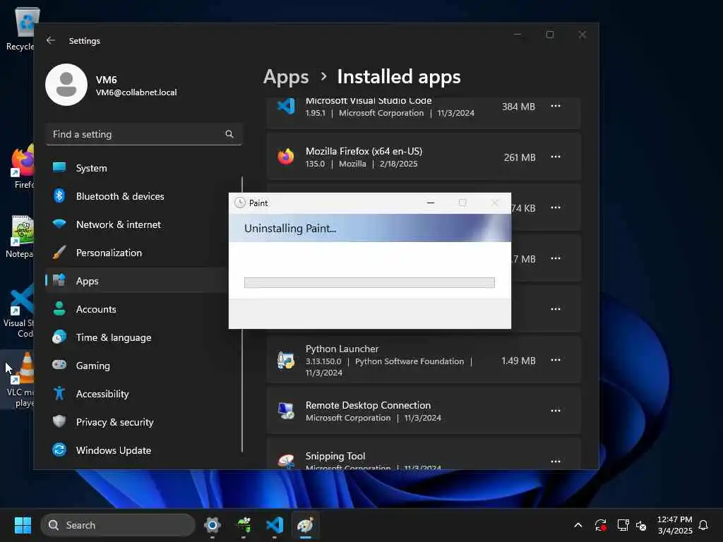723x542 pixels.
Task: Open Paint from the taskbar
Action: point(306,525)
